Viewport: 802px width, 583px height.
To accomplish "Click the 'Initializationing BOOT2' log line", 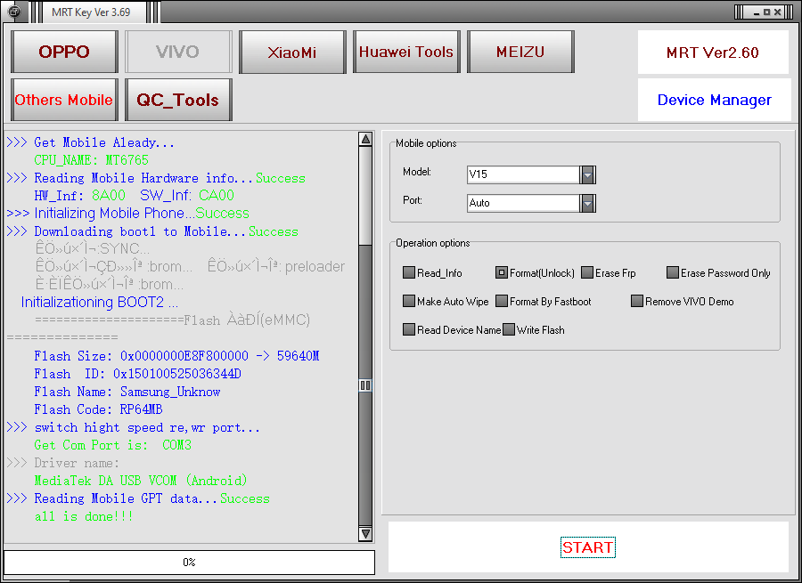I will pos(100,303).
